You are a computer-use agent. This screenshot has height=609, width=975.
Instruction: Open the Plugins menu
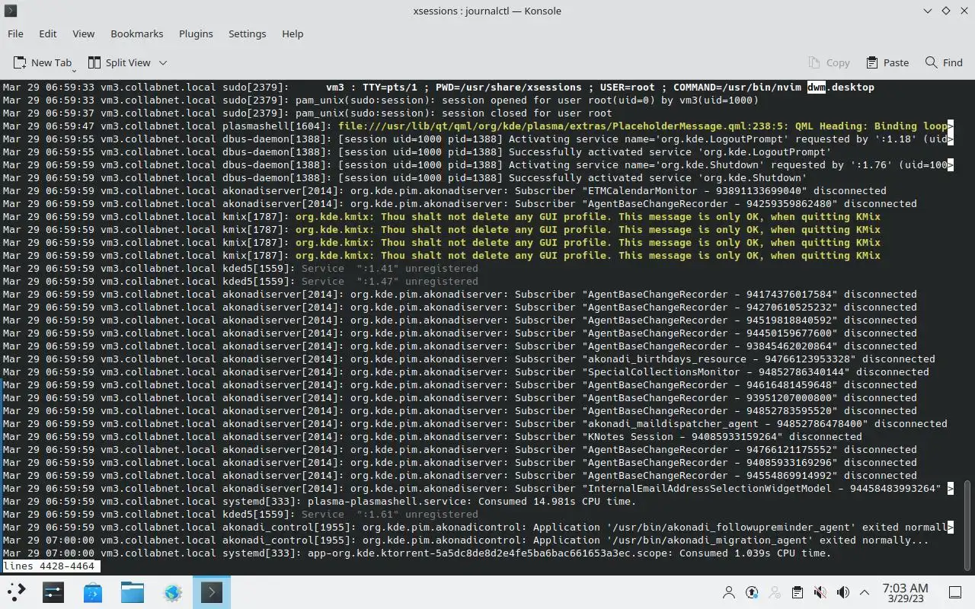tap(196, 33)
